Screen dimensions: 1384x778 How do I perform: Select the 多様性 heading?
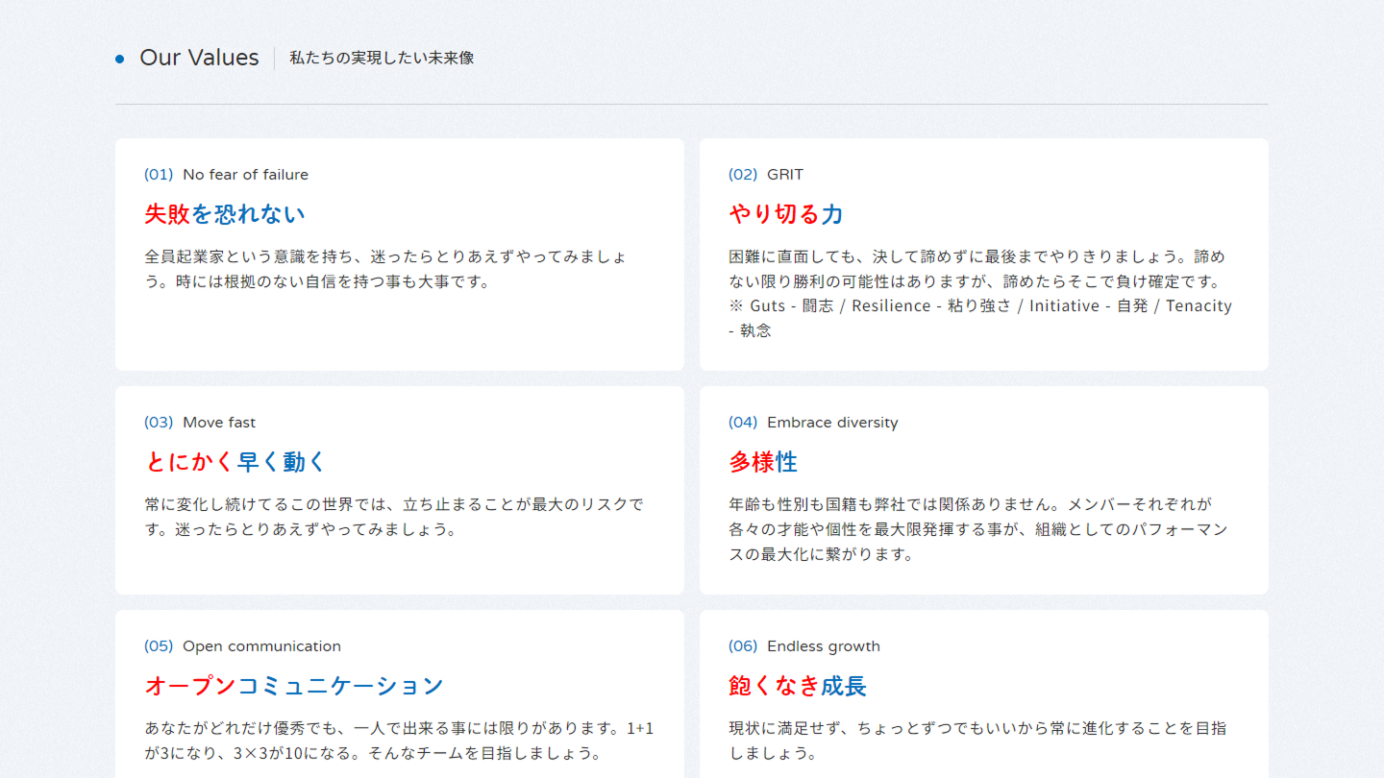(763, 462)
